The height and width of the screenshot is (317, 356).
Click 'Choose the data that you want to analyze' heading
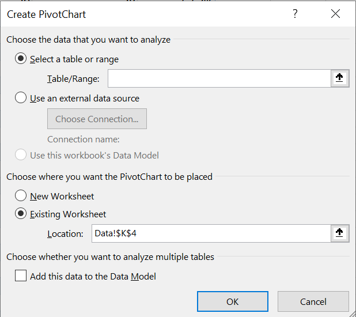click(x=88, y=40)
